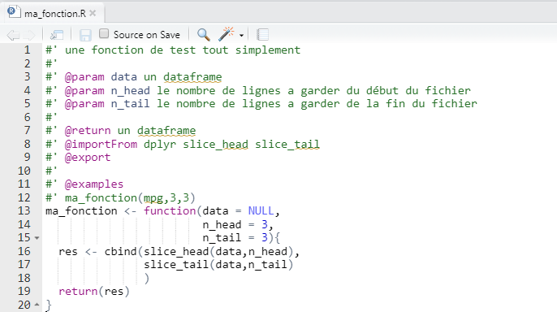Click 'n_head = 3' on line 14
The width and height of the screenshot is (557, 312).
235,224
